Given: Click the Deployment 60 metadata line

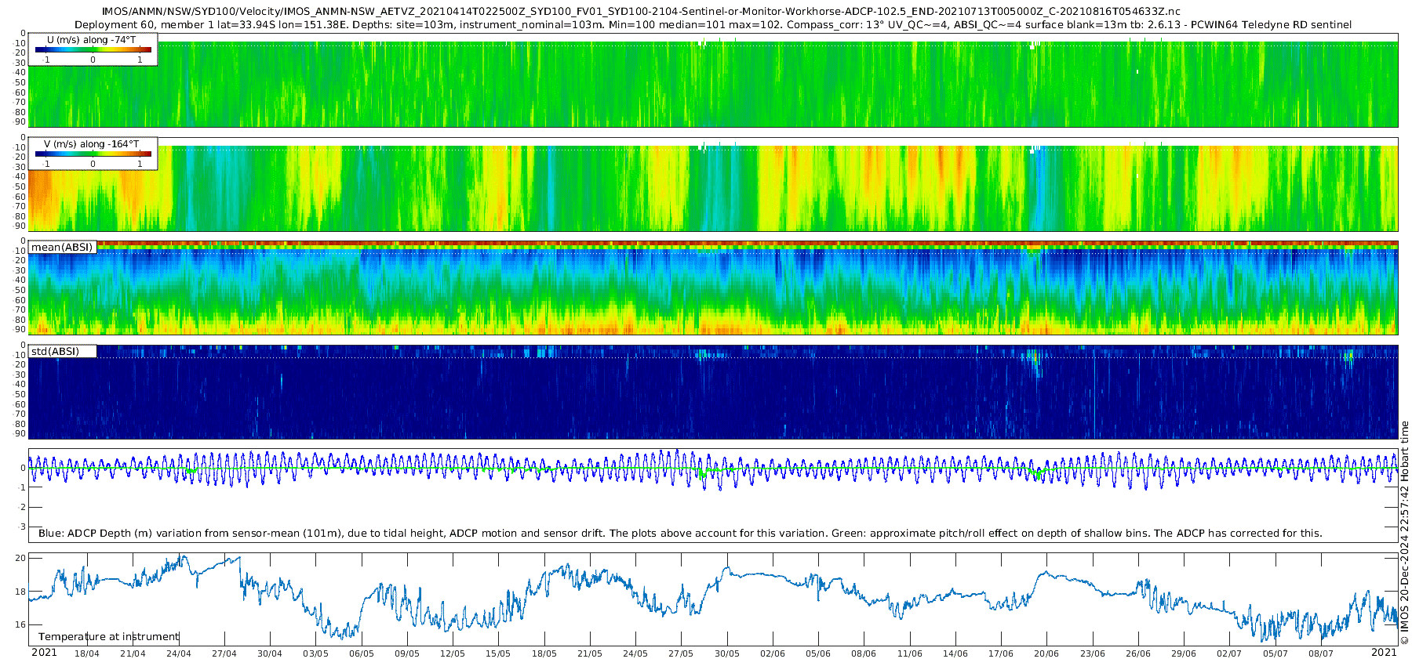Looking at the screenshot, I should [x=712, y=25].
